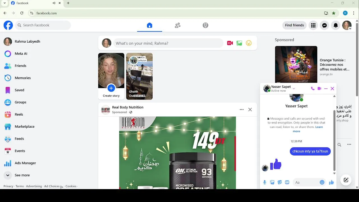Open Orange Tunisie sponsored ad image
This screenshot has height=202, width=359.
click(x=296, y=65)
